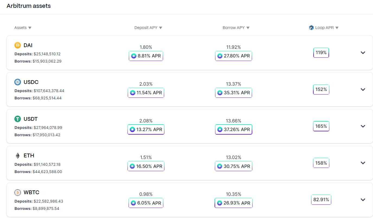Expand the WBTC asset row chevron

coord(363,200)
